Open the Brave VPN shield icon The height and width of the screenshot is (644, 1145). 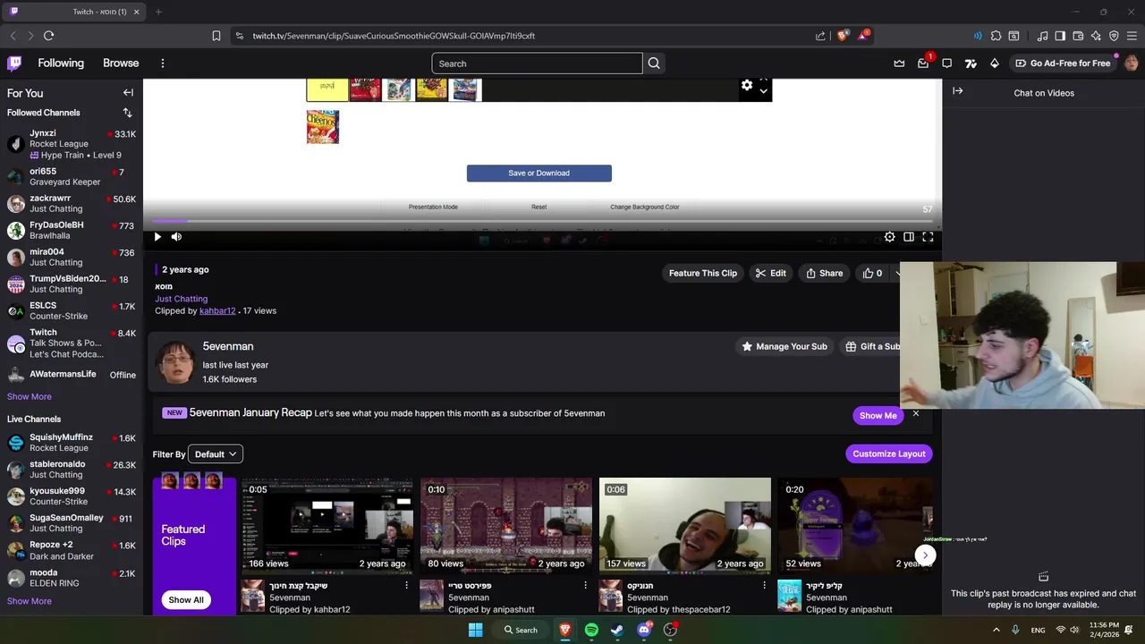click(x=1114, y=36)
